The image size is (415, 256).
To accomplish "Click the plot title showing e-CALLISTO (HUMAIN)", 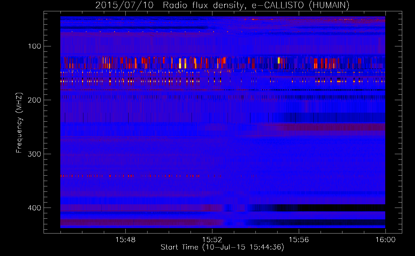I will point(222,5).
